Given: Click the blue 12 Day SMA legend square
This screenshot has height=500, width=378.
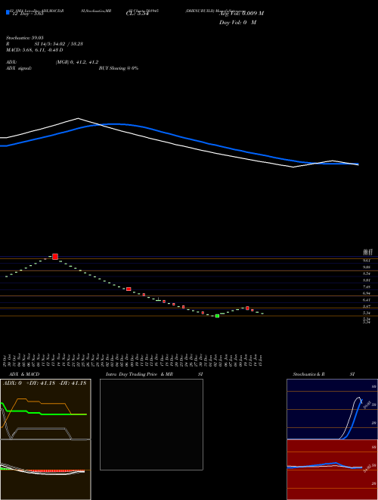Looking at the screenshot, I should pyautogui.click(x=8, y=12).
